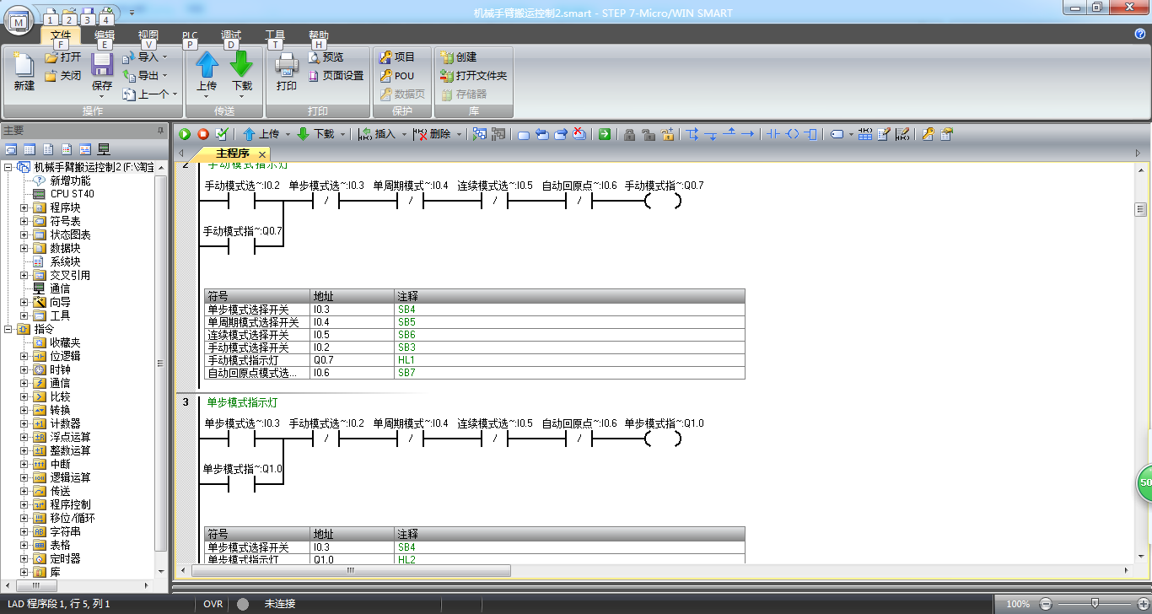Open the quick access toolbar customize arrow
The height and width of the screenshot is (614, 1152).
(x=132, y=13)
